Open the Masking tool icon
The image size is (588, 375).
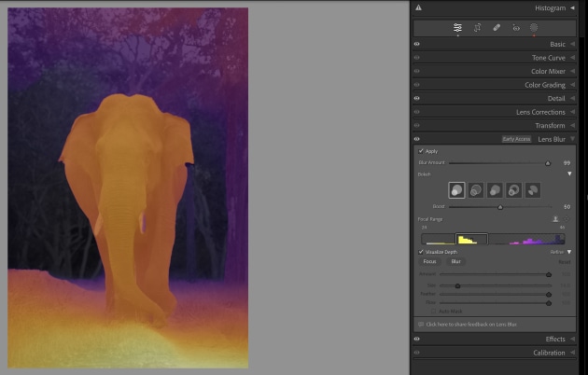(x=534, y=28)
